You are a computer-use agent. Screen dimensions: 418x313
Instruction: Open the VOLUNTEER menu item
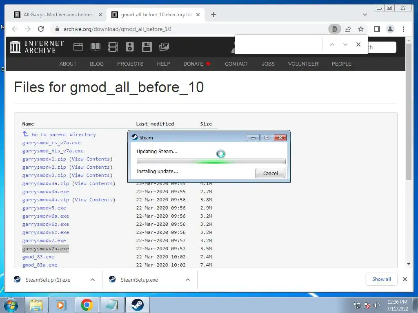(303, 64)
